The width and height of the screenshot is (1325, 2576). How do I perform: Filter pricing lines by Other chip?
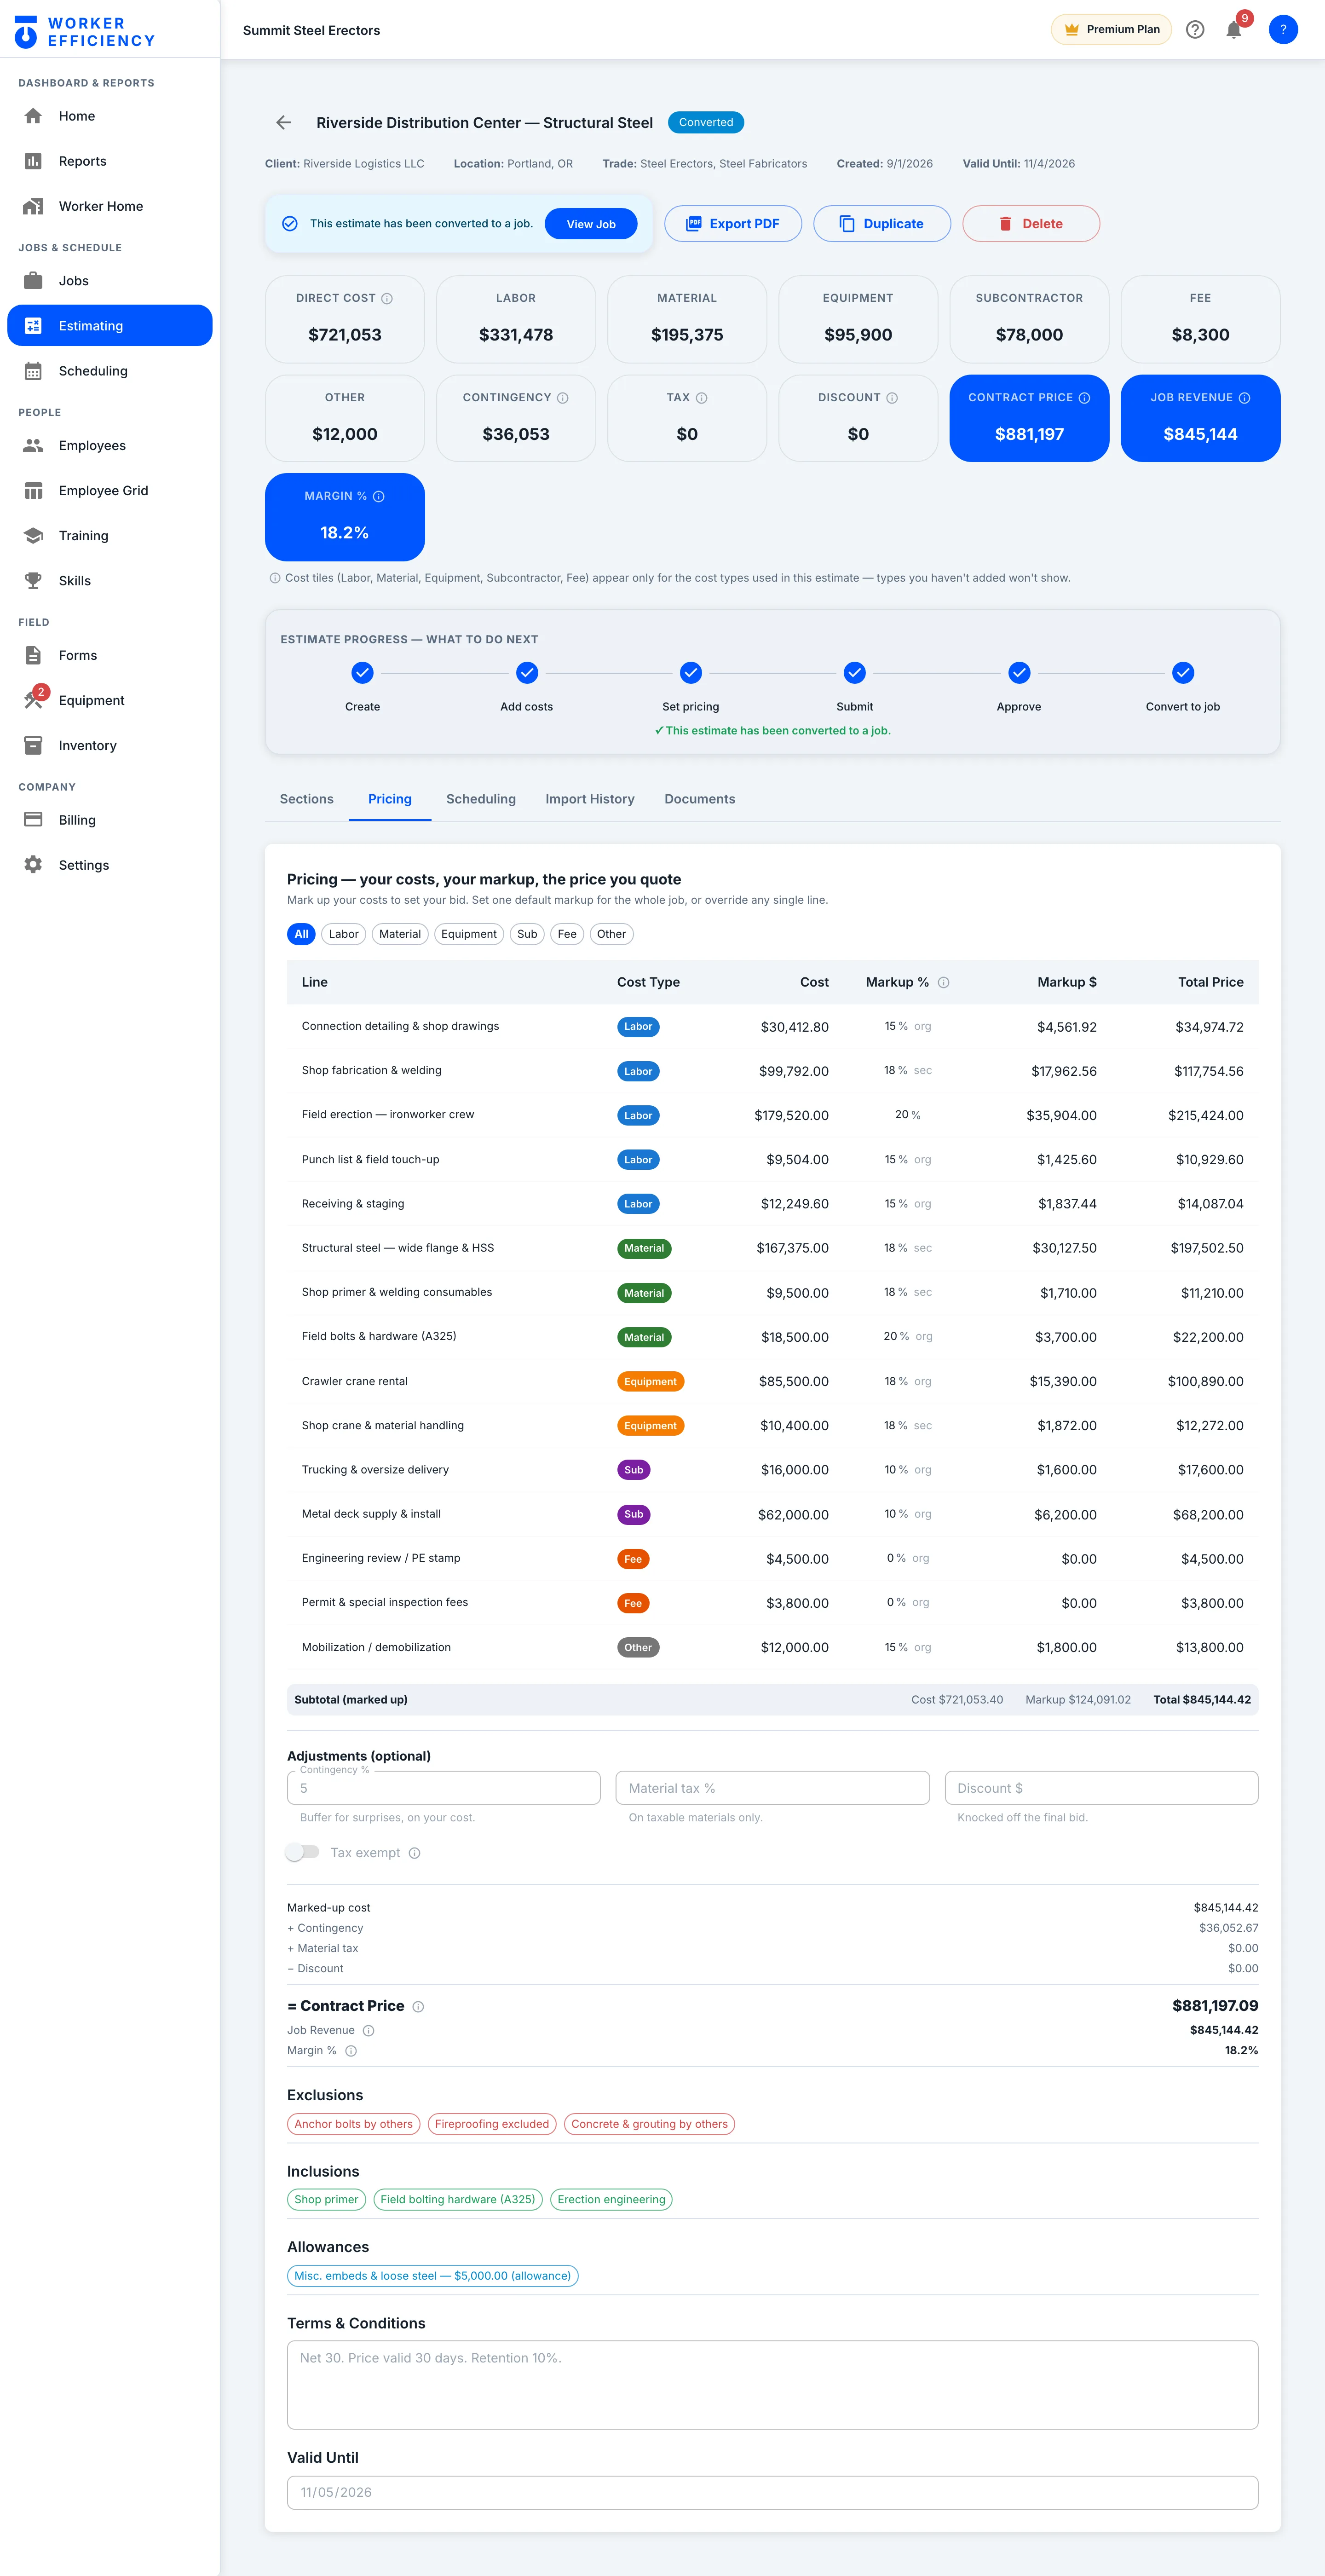pyautogui.click(x=611, y=934)
